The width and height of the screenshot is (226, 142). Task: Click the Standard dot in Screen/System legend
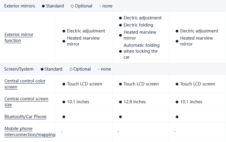pyautogui.click(x=42, y=69)
